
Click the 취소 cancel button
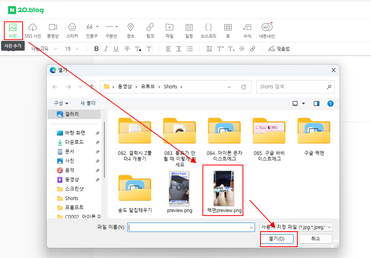[316, 239]
